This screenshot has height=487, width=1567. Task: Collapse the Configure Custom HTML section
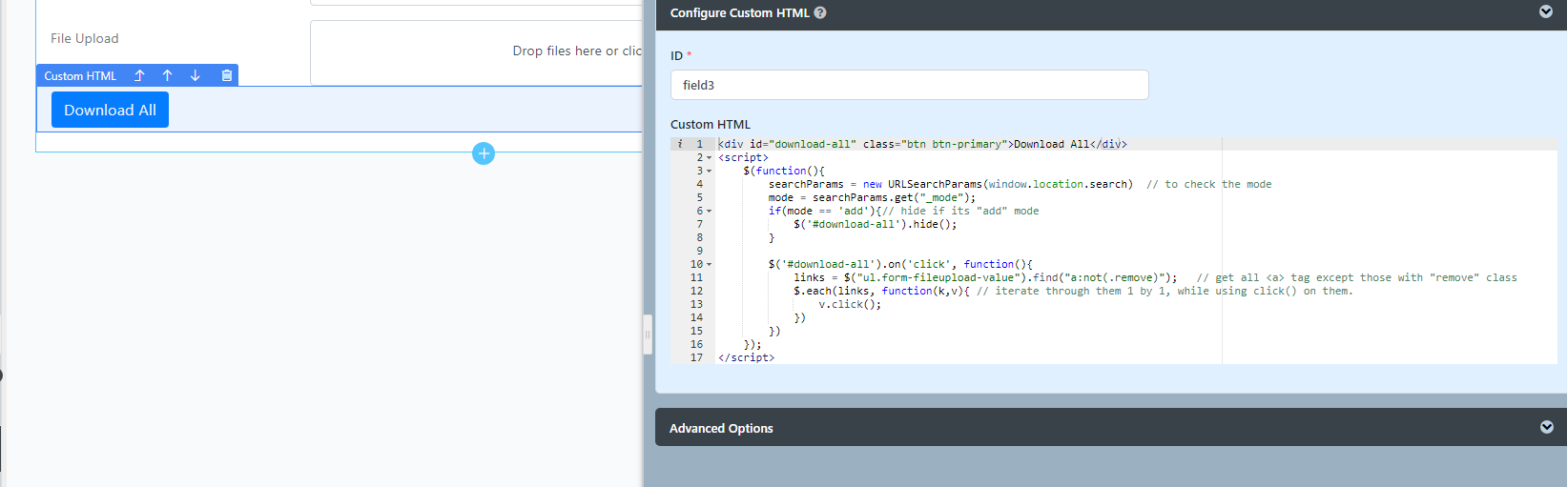click(1546, 12)
